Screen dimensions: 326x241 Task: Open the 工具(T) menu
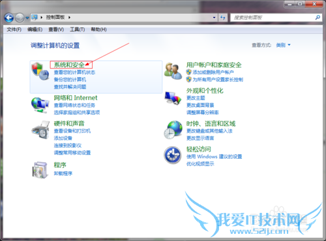click(x=77, y=29)
